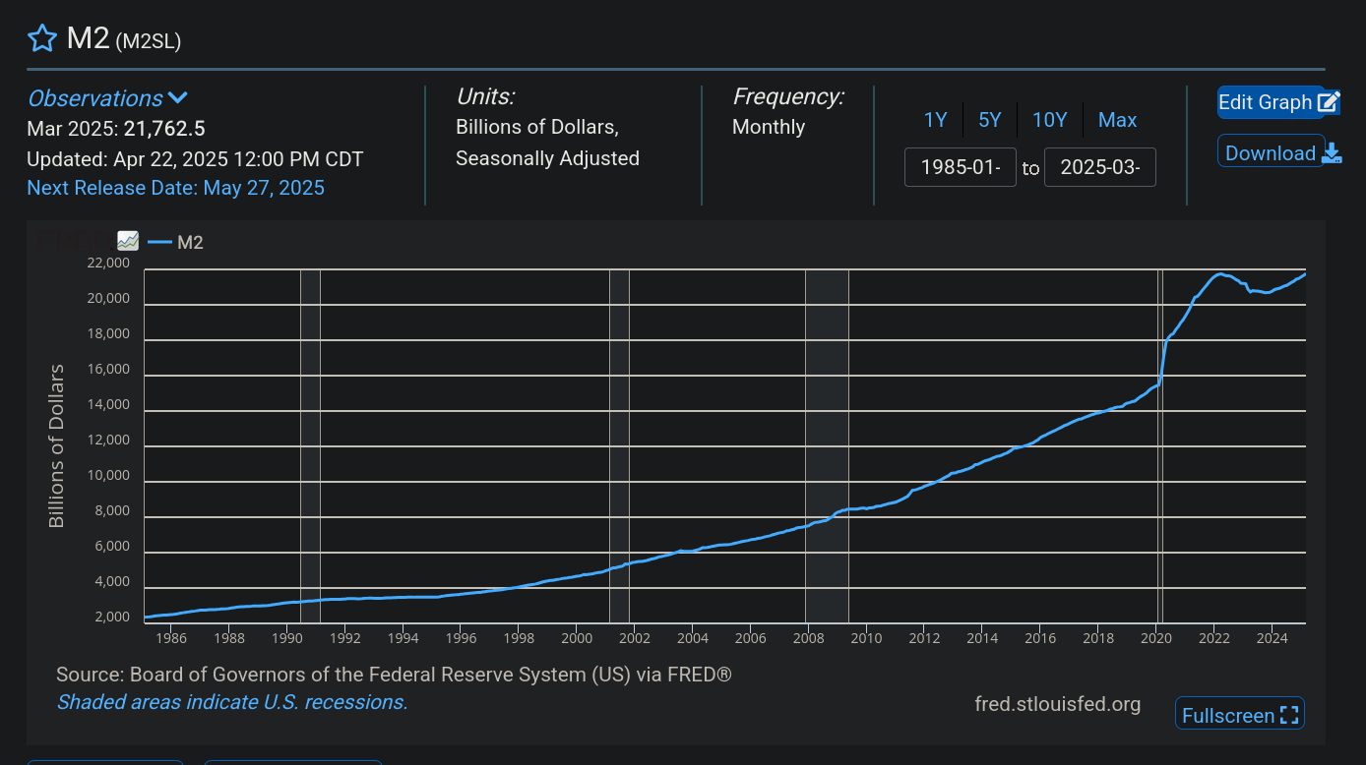
Task: Choose the 10Y time range
Action: (x=1049, y=120)
